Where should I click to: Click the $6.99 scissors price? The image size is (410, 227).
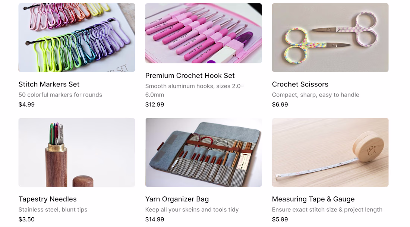280,105
